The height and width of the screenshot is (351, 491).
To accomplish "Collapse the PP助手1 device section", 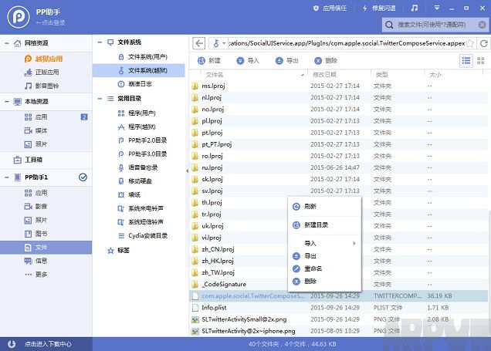I will (x=7, y=177).
